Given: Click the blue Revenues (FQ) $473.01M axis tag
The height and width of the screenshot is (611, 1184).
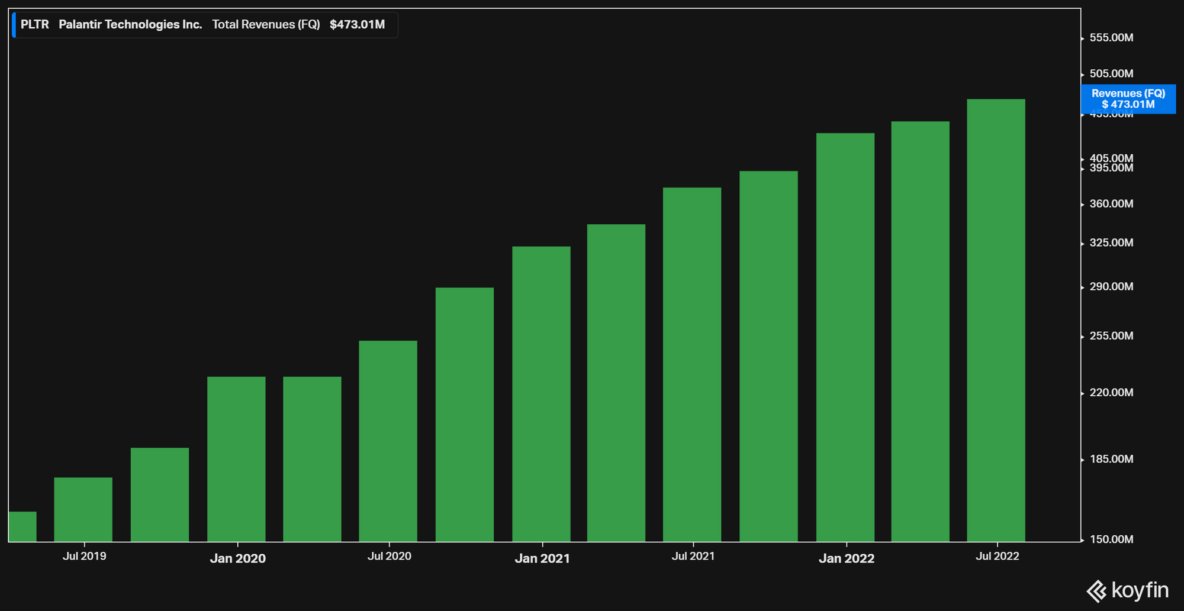Looking at the screenshot, I should pyautogui.click(x=1128, y=99).
